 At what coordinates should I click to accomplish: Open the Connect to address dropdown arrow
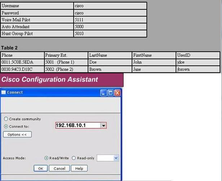(x=103, y=125)
